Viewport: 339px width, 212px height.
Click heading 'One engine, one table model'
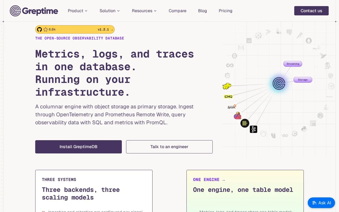click(x=243, y=190)
